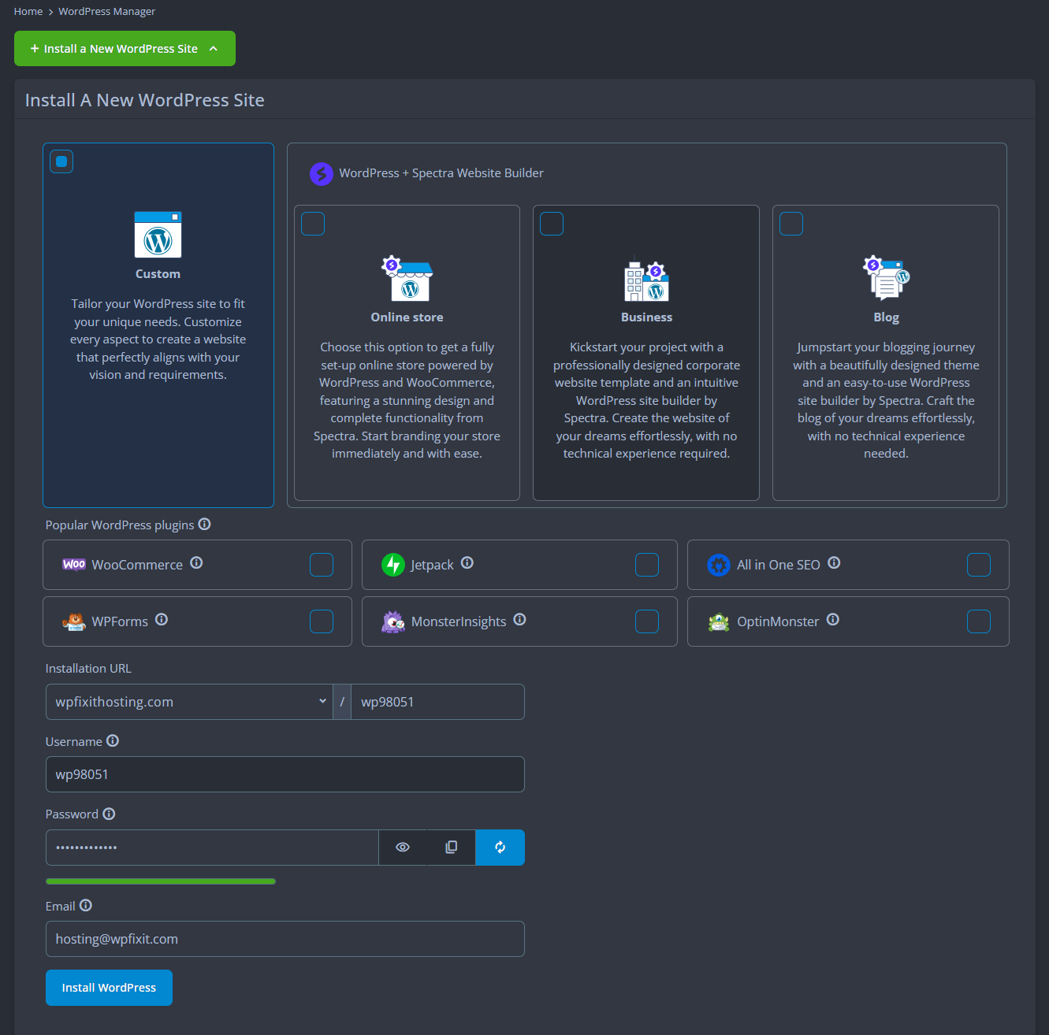Screen dimensions: 1049x1035
Task: Click the Jetpack logo icon
Action: (392, 565)
